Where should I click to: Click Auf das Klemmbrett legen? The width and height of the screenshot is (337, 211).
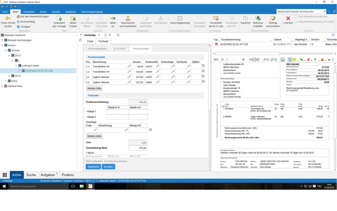pyautogui.click(x=33, y=16)
